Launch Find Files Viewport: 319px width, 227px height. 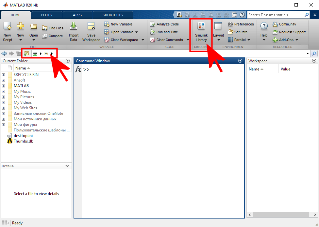point(53,28)
